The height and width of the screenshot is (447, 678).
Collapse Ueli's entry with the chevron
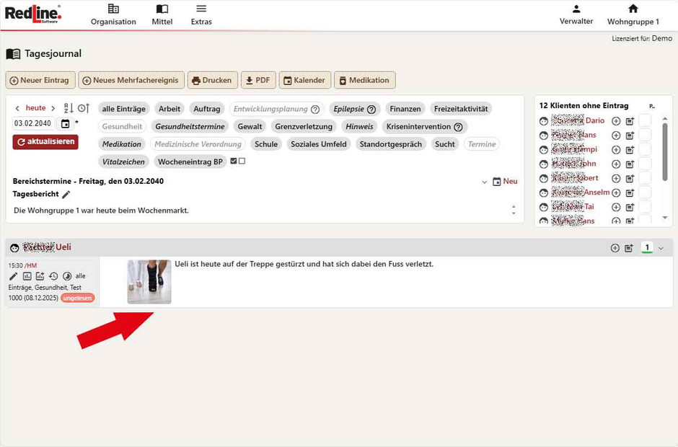pyautogui.click(x=661, y=248)
